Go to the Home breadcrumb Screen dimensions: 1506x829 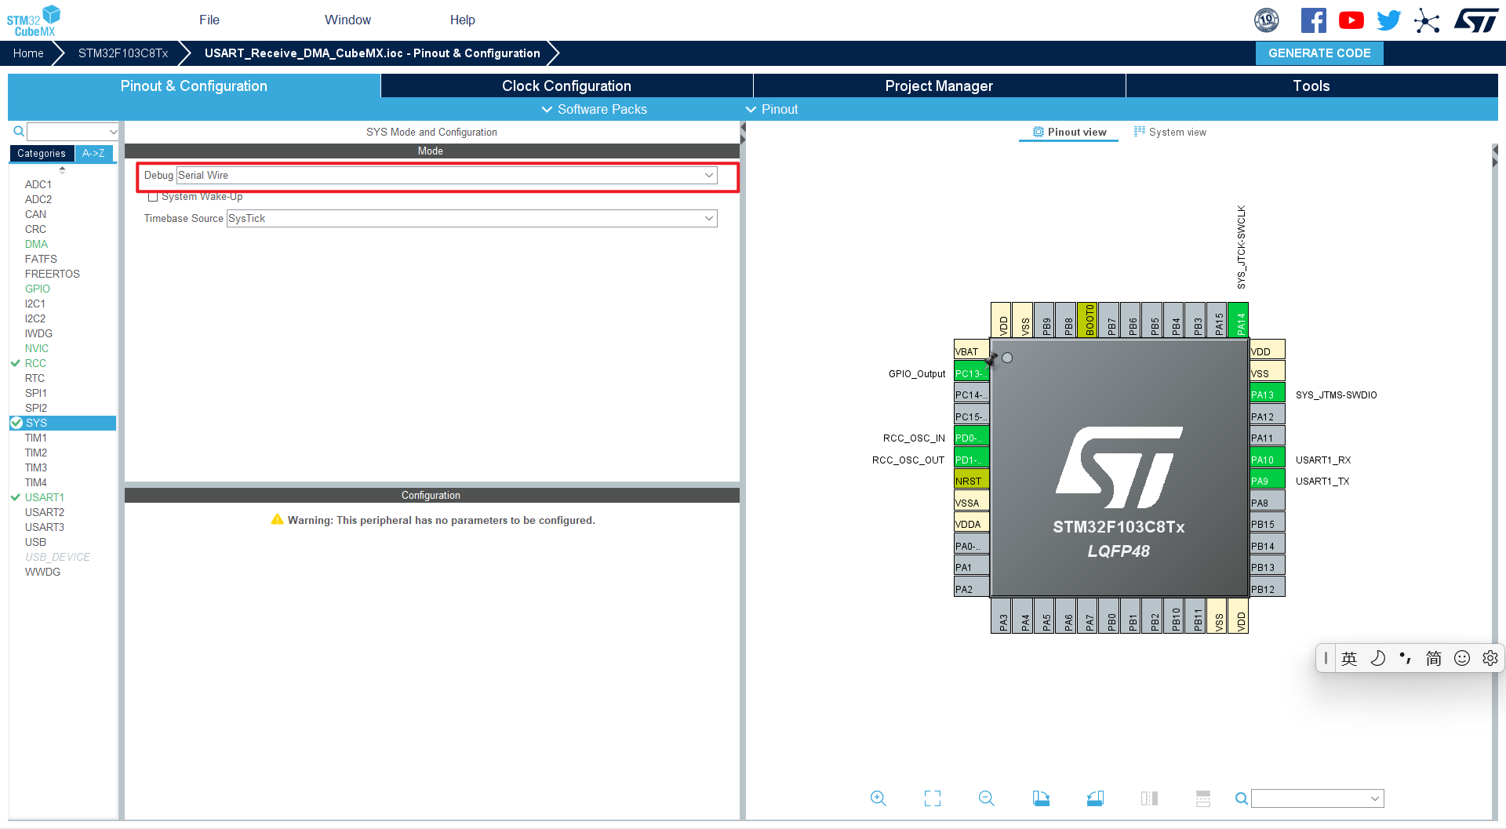coord(28,53)
